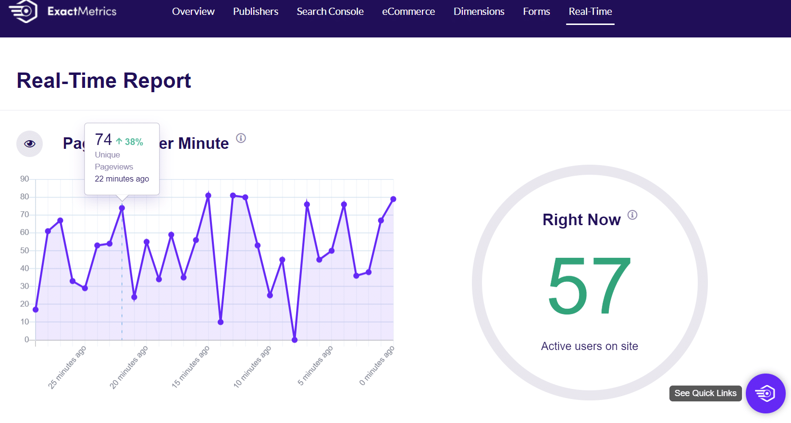Click the eye icon beside Pageviews Per Minute
This screenshot has height=423, width=791.
(x=30, y=144)
